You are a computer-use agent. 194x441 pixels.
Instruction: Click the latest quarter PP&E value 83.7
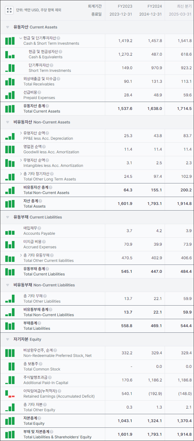pos(187,136)
